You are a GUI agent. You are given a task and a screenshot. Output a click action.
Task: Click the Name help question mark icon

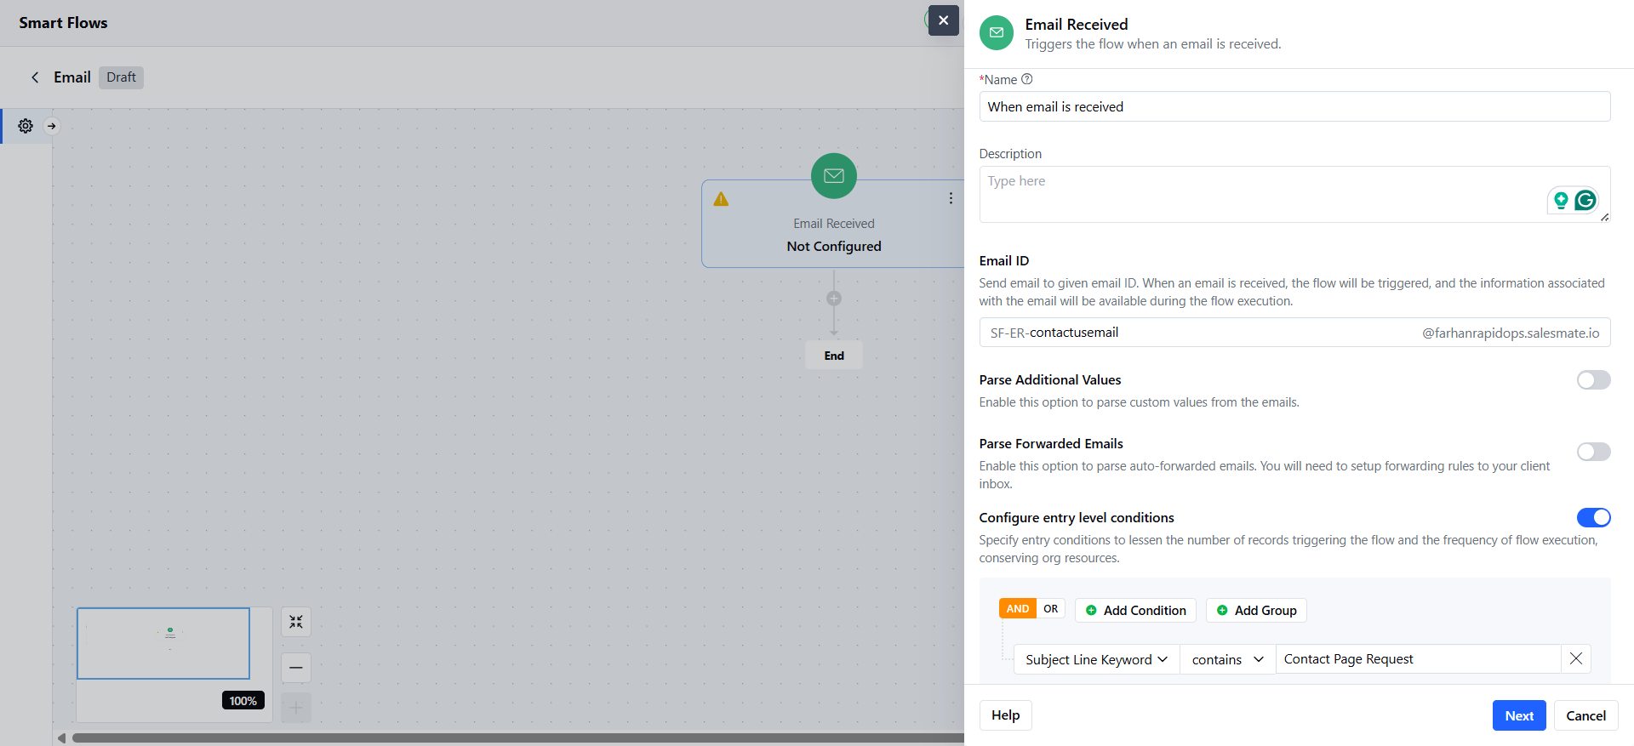pos(1027,79)
